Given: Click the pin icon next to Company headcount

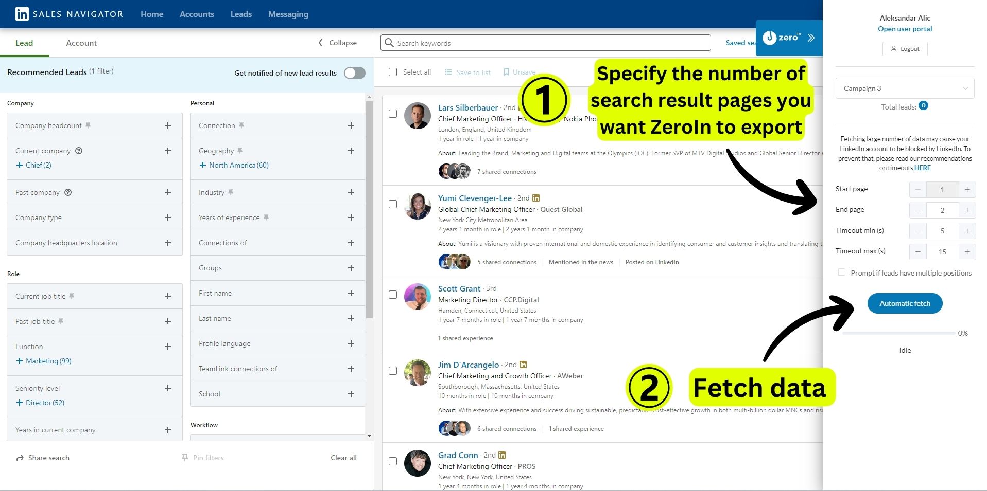Looking at the screenshot, I should (88, 125).
